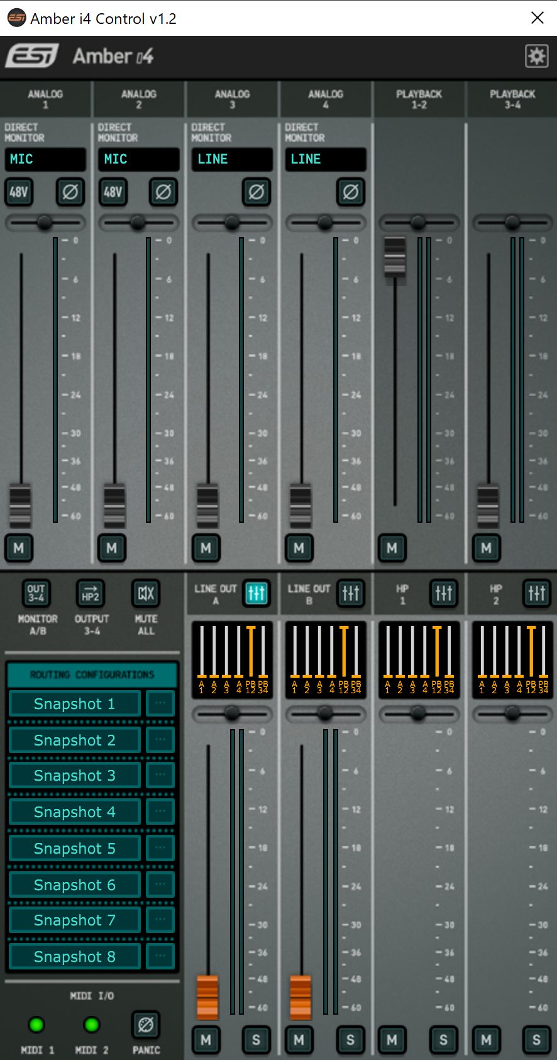The width and height of the screenshot is (557, 1060).
Task: Click the MIDI 1 green indicator
Action: click(x=36, y=1025)
